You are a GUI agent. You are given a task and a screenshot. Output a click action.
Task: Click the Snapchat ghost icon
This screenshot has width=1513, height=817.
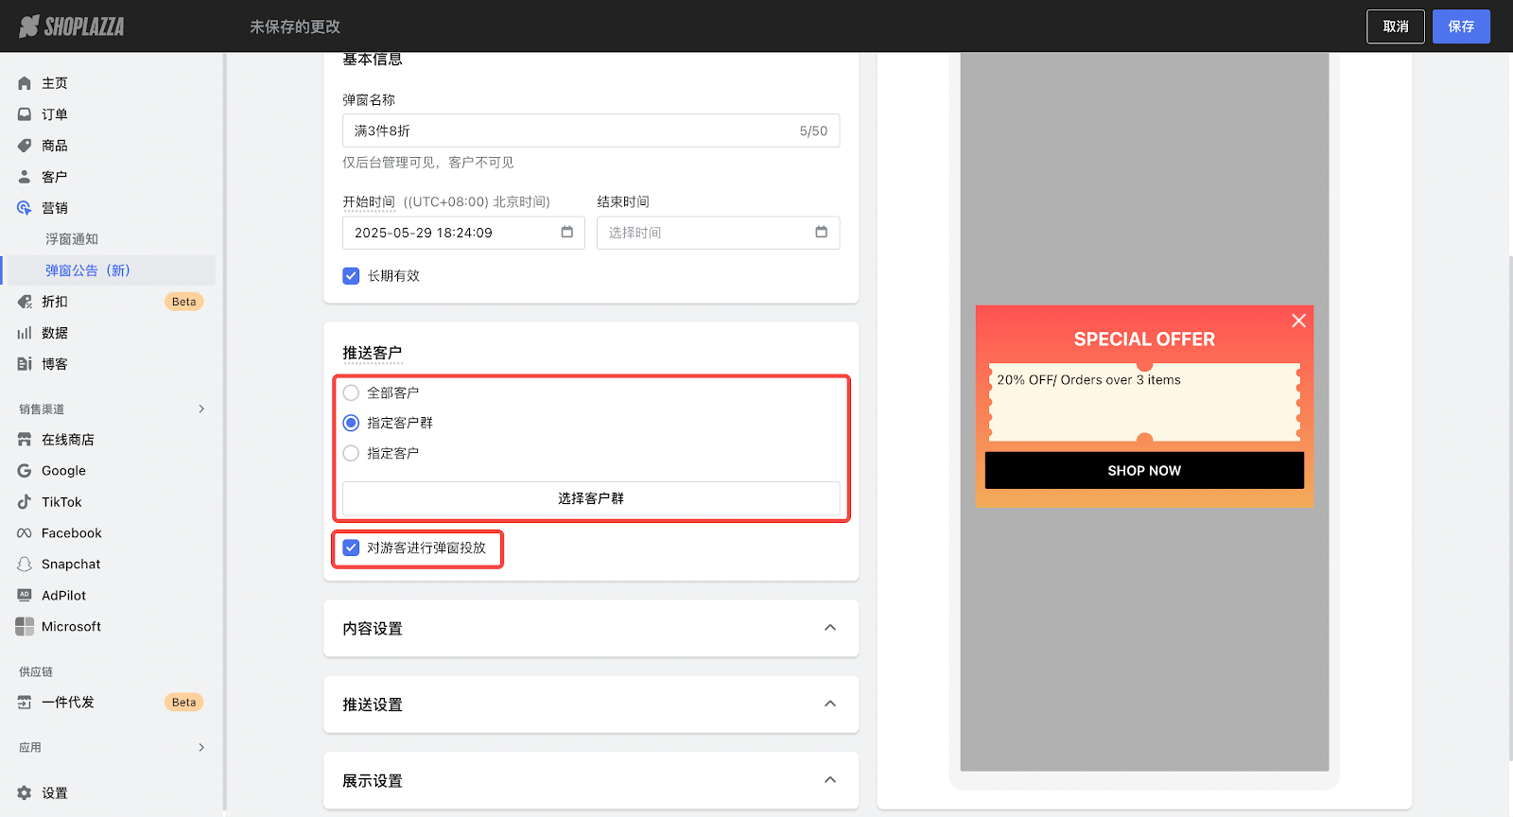pos(25,565)
